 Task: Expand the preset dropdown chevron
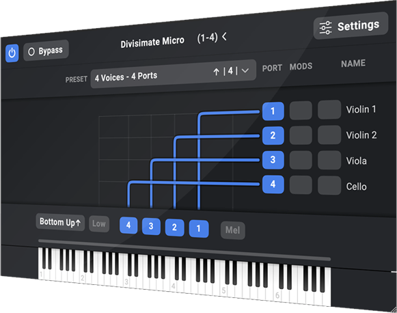pos(245,70)
